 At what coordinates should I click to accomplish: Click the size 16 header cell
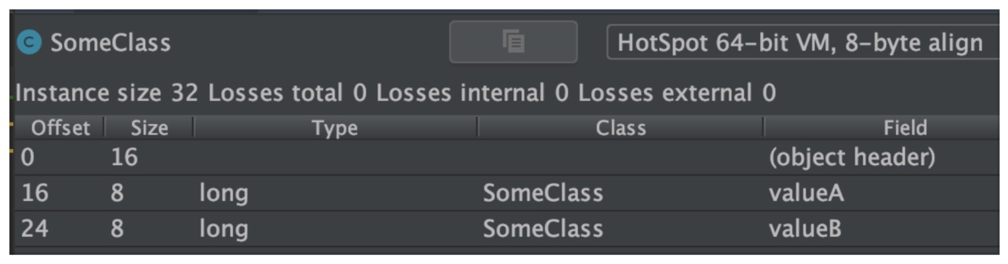pos(124,158)
